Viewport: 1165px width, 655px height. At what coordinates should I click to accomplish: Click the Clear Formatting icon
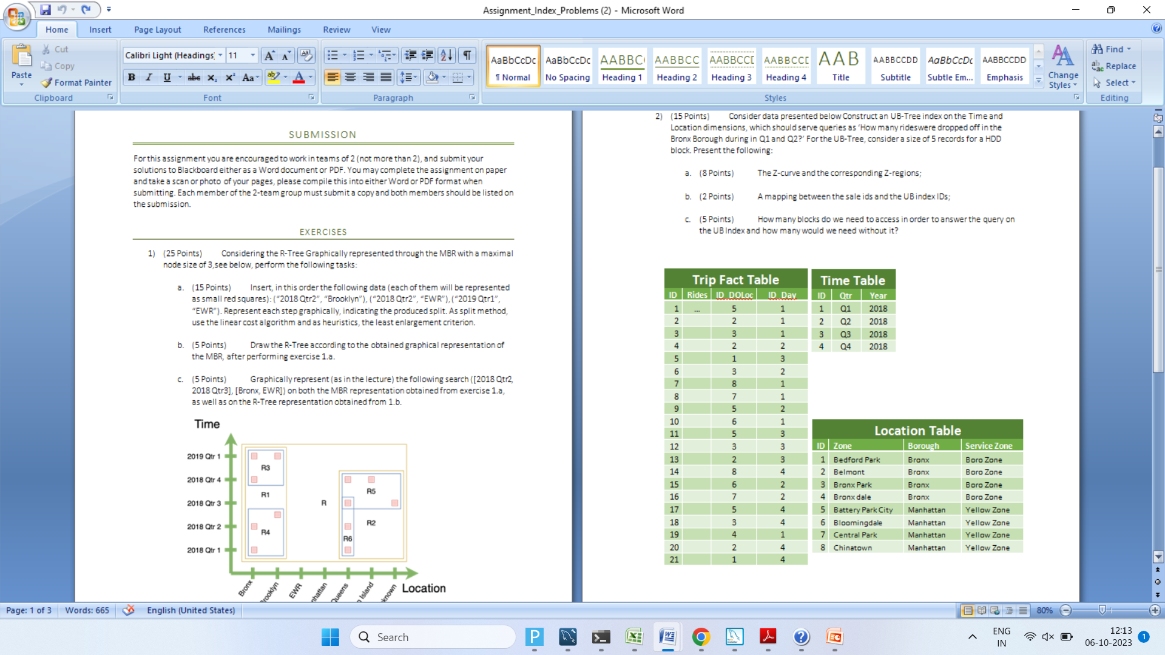(x=306, y=56)
